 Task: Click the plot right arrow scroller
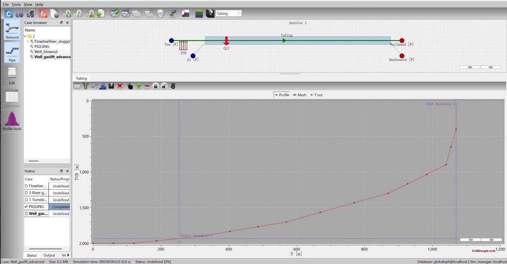pos(491,240)
